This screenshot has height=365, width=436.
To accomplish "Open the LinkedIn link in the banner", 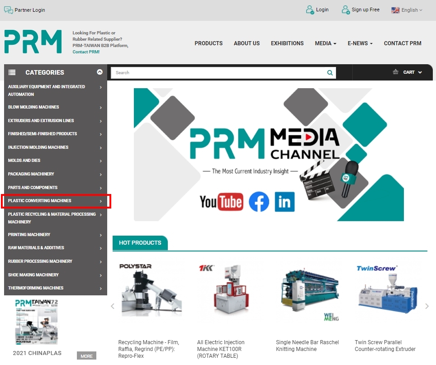I will (x=284, y=202).
